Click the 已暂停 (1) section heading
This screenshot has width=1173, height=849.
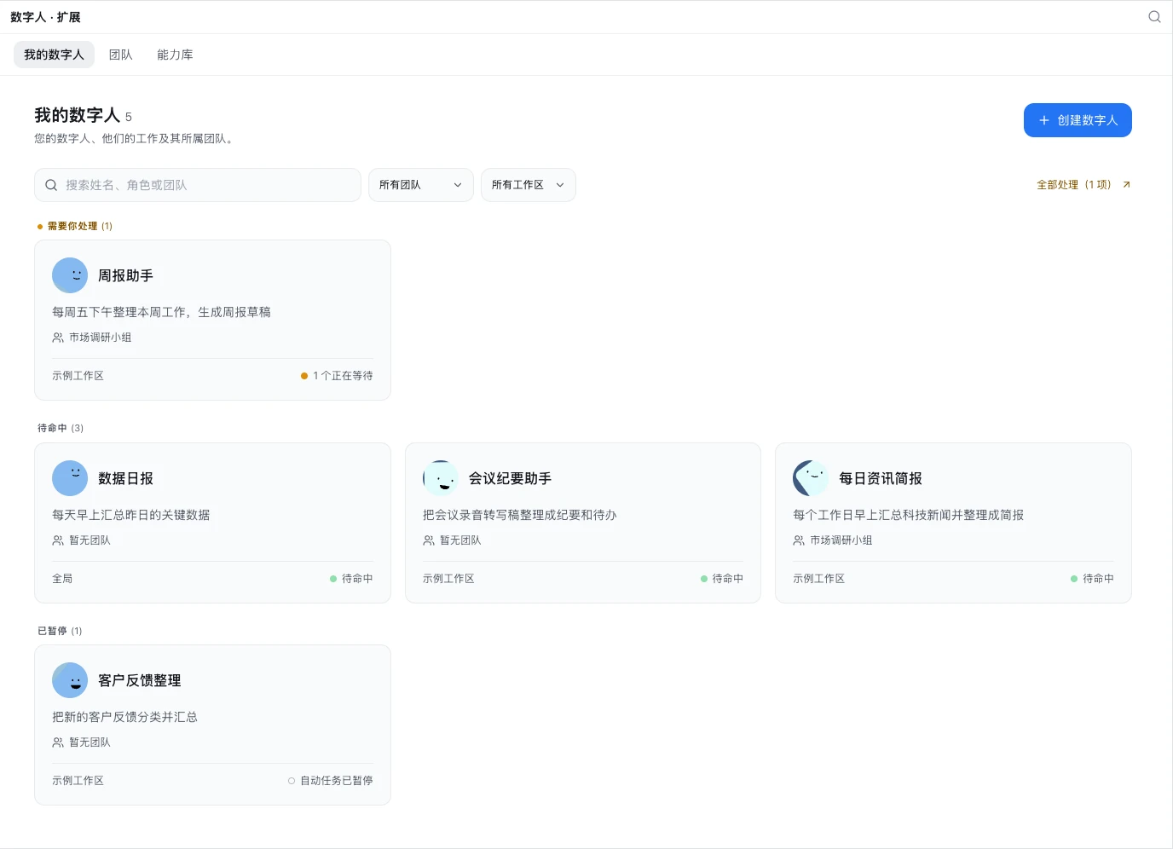tap(60, 631)
